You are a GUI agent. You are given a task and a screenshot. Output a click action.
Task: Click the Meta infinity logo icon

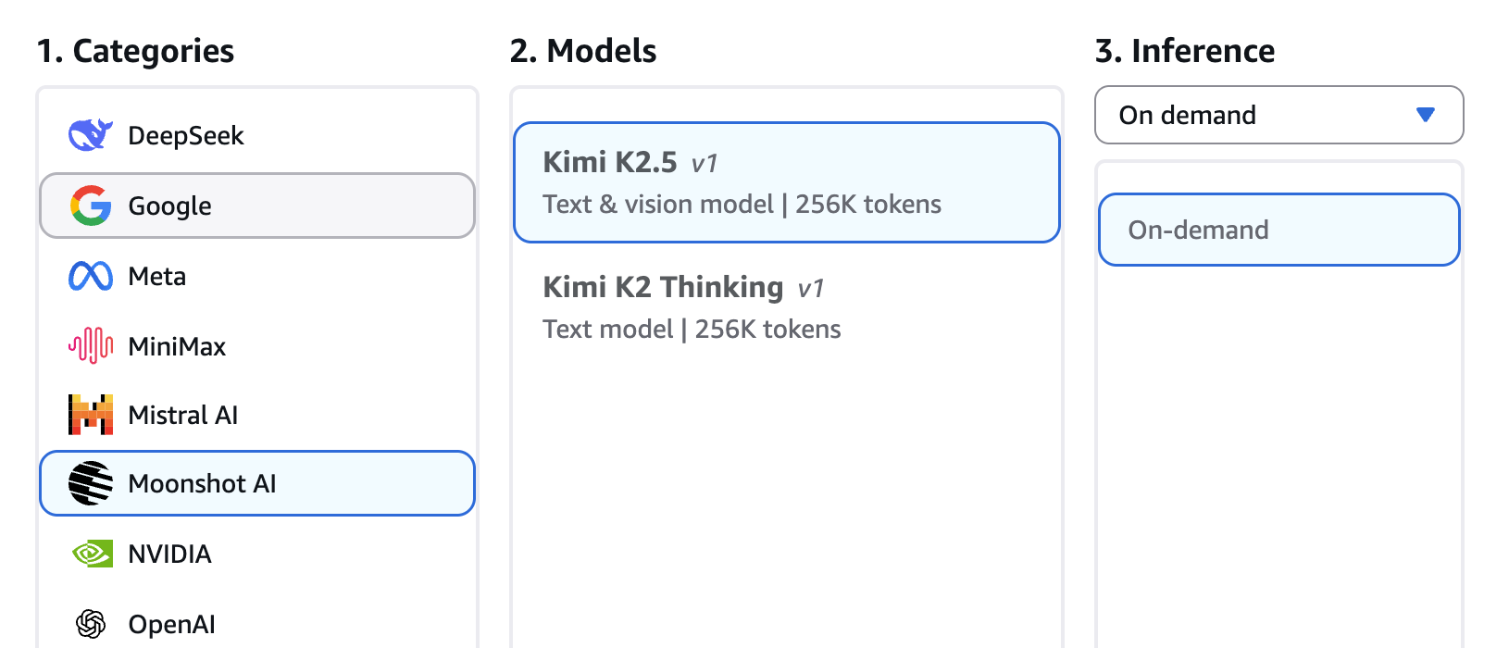coord(91,276)
